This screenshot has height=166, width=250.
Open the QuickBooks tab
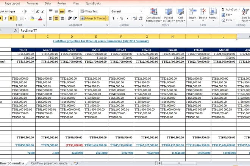coord(93,3)
